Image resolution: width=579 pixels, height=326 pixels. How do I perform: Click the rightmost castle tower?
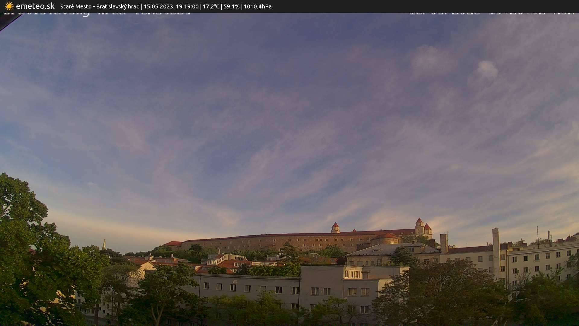click(428, 228)
